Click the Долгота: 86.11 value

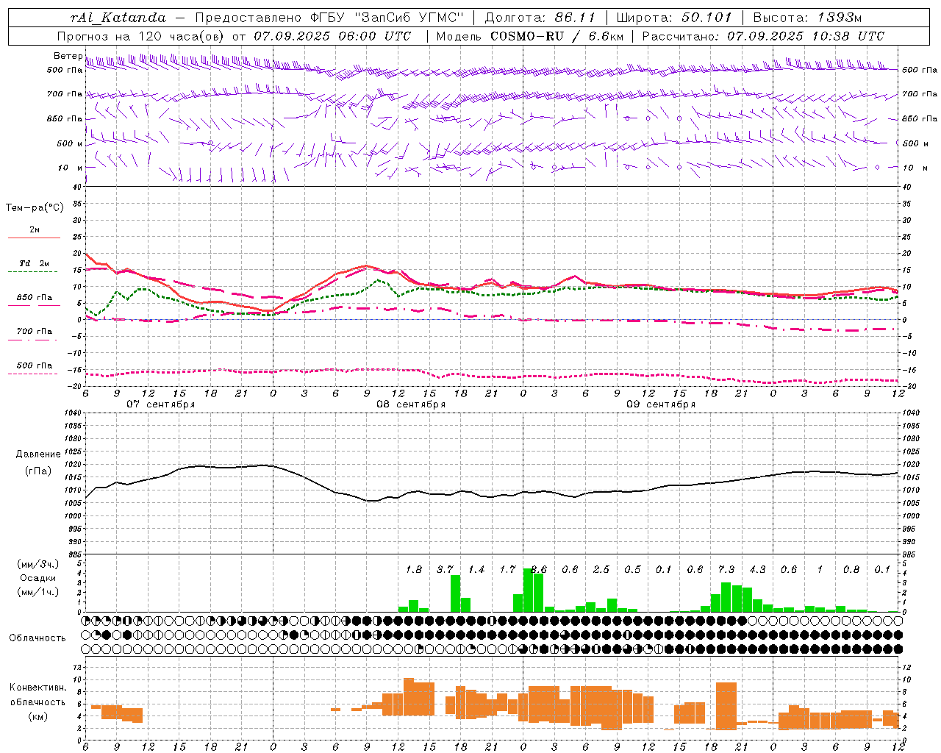(x=540, y=18)
